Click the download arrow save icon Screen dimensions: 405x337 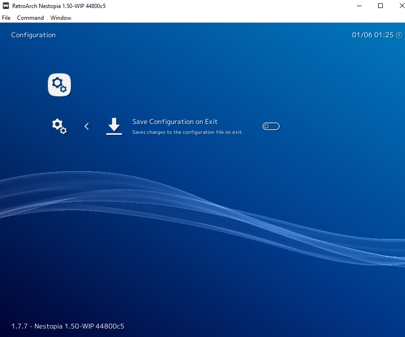[114, 126]
